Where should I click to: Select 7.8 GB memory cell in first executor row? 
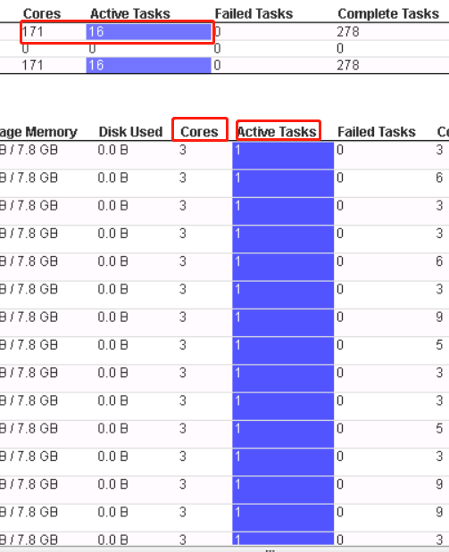29,151
